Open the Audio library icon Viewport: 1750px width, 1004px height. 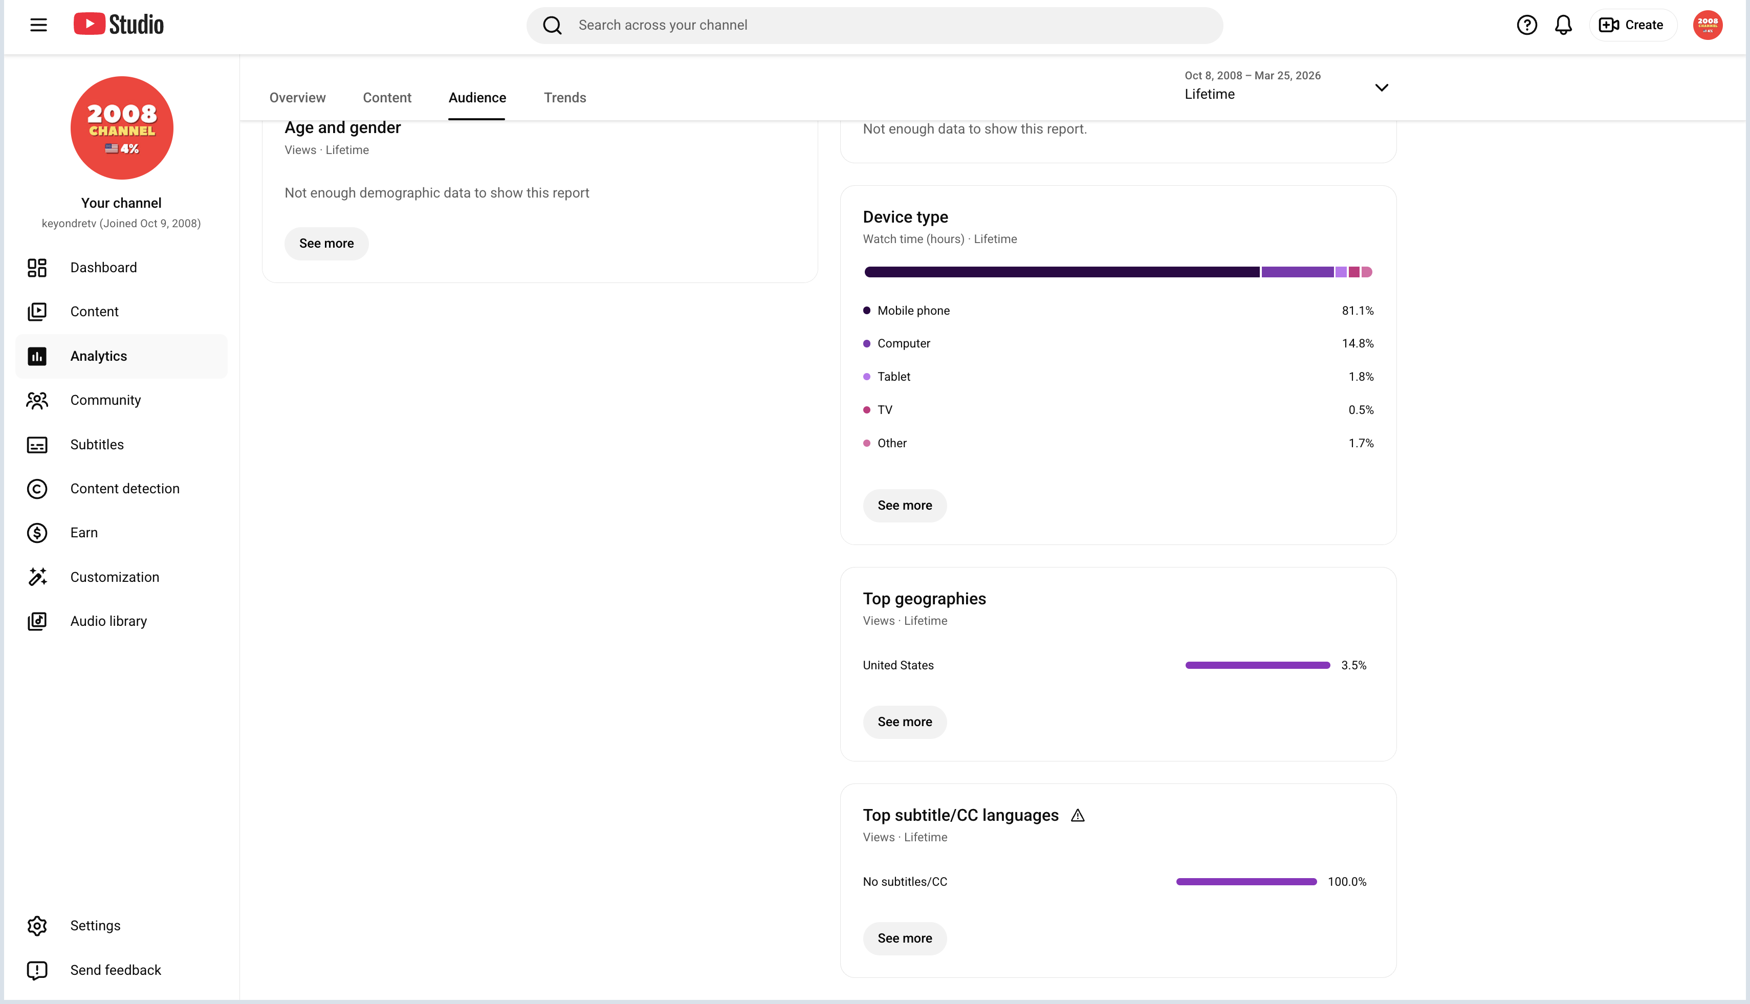click(37, 621)
